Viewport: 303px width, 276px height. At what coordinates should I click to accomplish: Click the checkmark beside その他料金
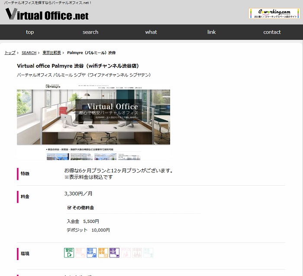click(69, 207)
